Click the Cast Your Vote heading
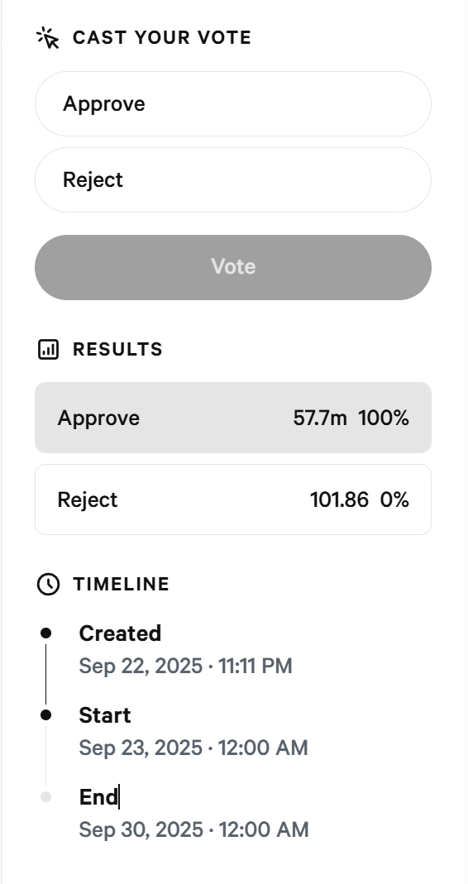This screenshot has height=884, width=468. 162,38
